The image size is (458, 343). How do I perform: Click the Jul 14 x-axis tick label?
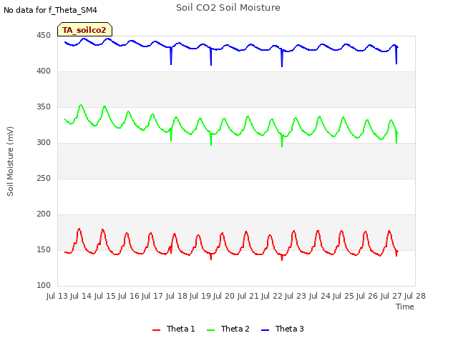point(81,296)
